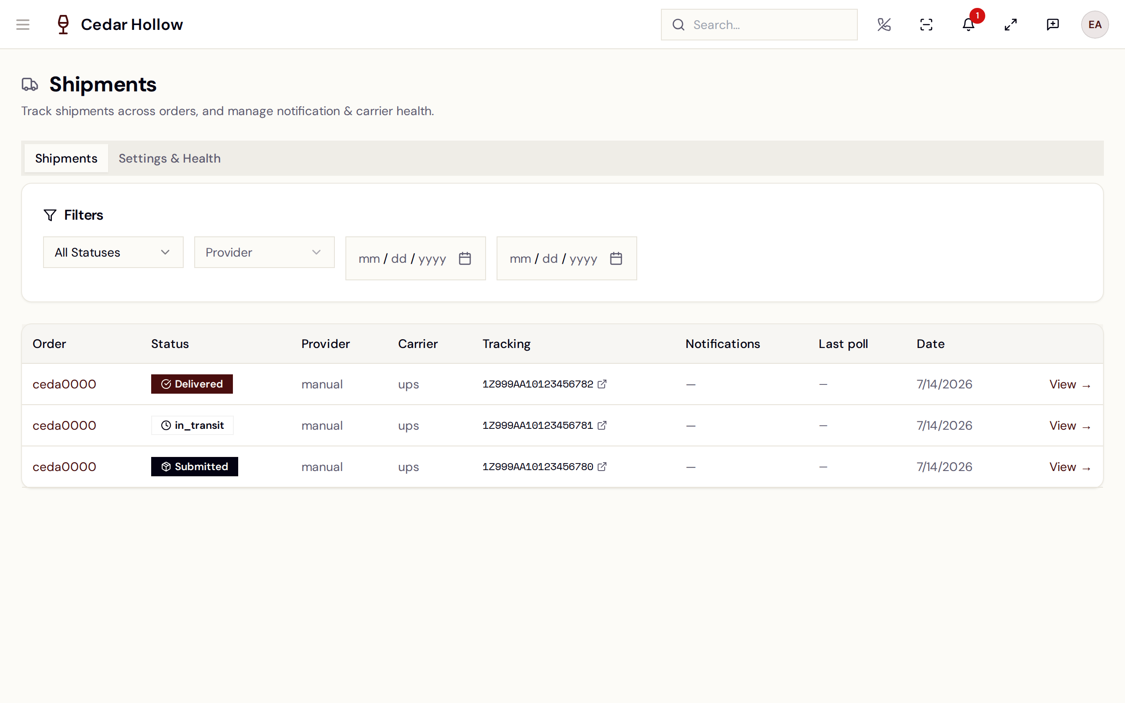This screenshot has height=703, width=1125.
Task: Open order ceda0000 in Submitted row
Action: (x=64, y=467)
